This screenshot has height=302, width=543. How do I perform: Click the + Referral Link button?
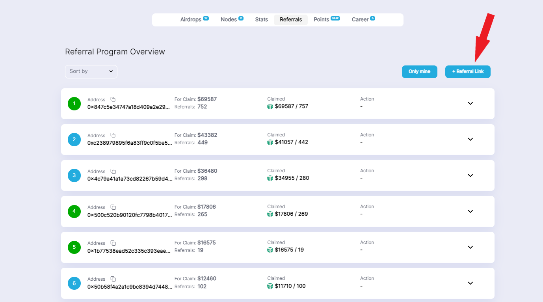pos(468,72)
